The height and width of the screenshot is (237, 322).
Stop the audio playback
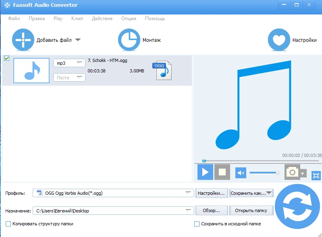(222, 172)
